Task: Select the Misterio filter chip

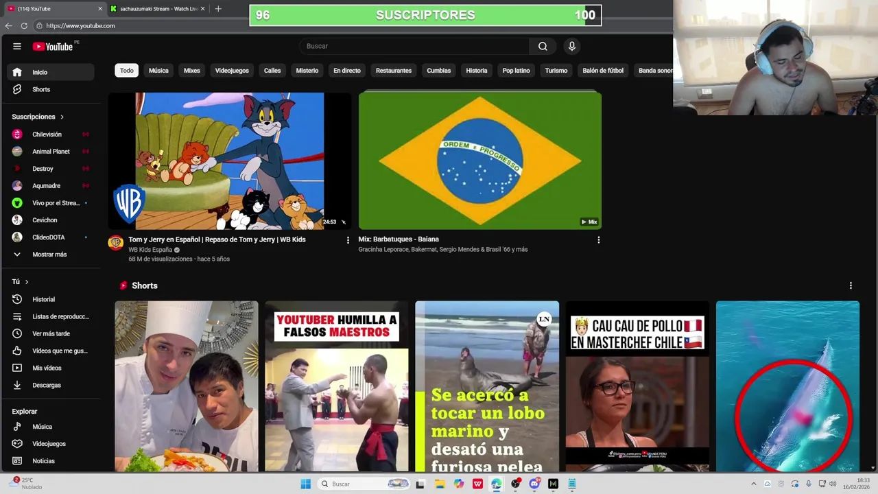Action: click(307, 71)
